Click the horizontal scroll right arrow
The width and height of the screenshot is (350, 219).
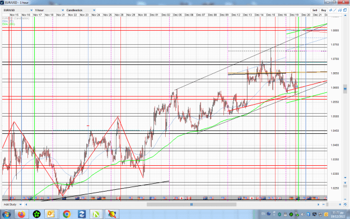click(x=319, y=204)
